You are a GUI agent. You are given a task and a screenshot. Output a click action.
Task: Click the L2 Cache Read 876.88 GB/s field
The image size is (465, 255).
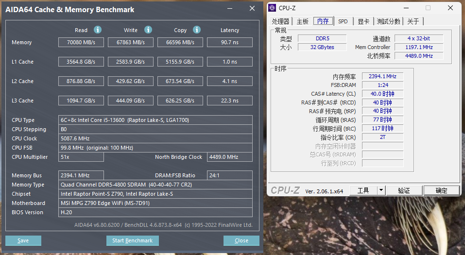(81, 81)
